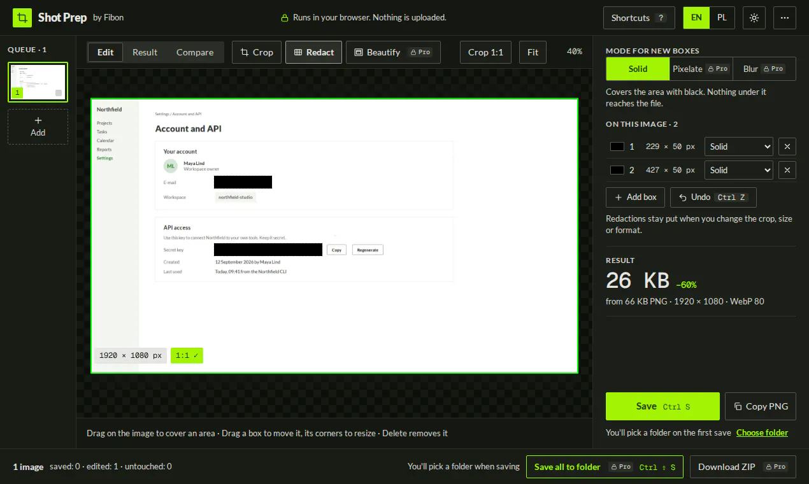Click the 1 image status text
809x484 pixels.
pos(28,467)
